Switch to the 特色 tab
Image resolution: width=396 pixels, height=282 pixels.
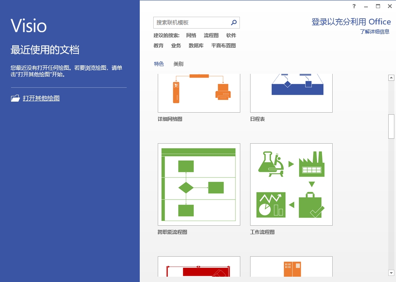159,64
